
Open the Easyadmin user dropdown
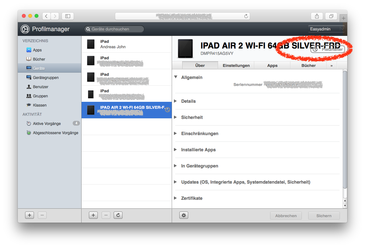326,29
